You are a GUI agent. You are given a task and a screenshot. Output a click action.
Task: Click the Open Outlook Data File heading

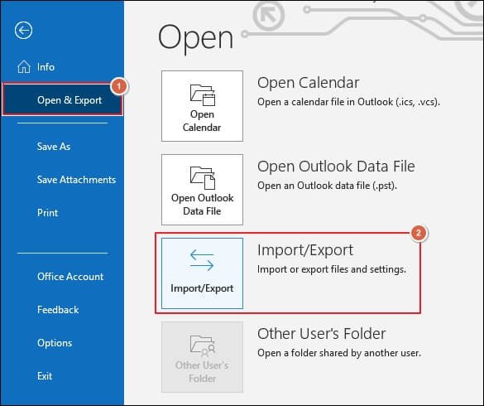[336, 166]
